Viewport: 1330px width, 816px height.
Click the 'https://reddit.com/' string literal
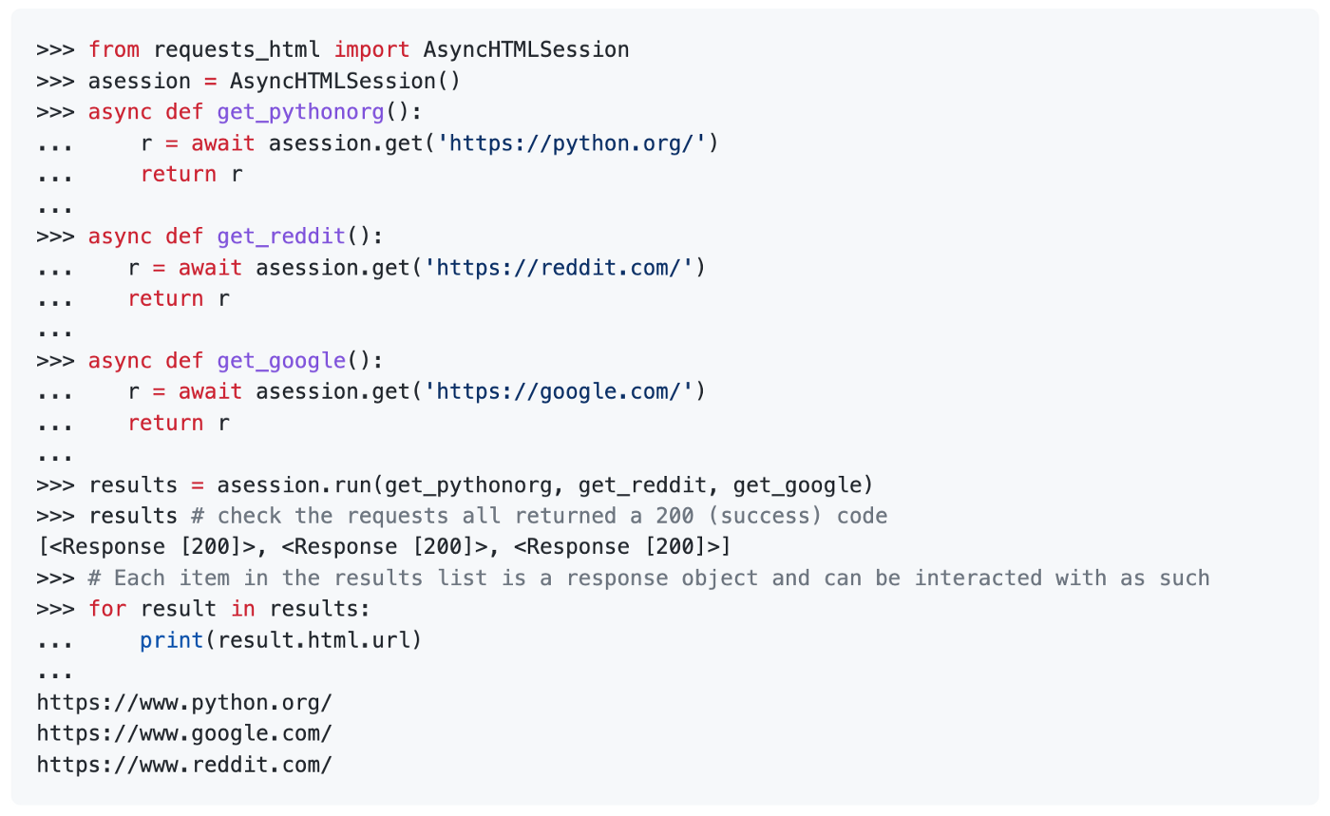click(x=564, y=268)
